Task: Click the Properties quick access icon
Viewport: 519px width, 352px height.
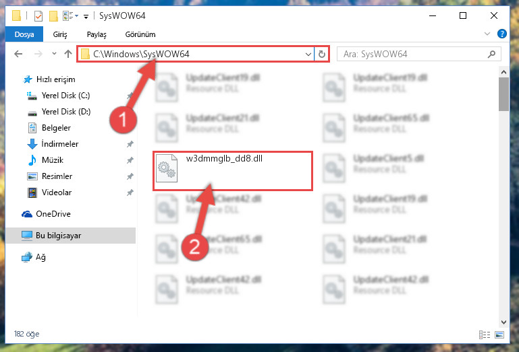Action: [38, 16]
